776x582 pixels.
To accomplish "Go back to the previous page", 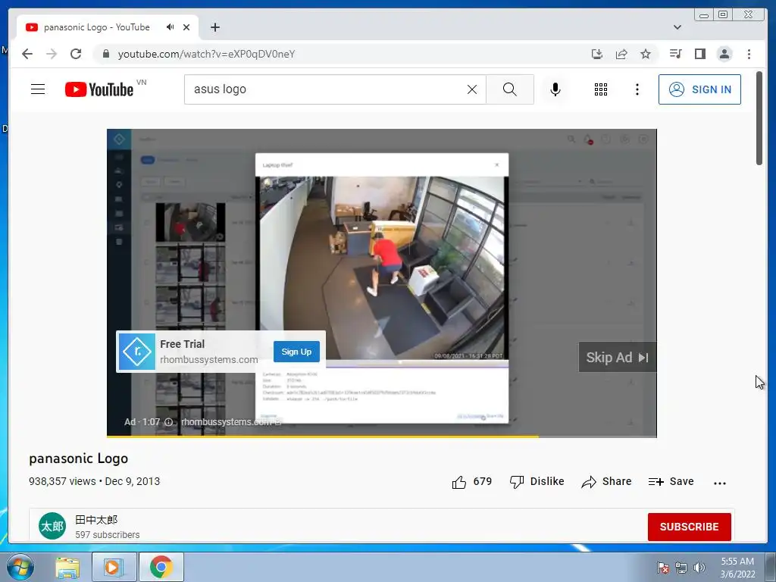I will (27, 54).
